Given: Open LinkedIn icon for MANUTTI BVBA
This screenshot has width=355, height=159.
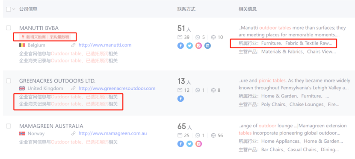Looking at the screenshot, I should point(207,46).
